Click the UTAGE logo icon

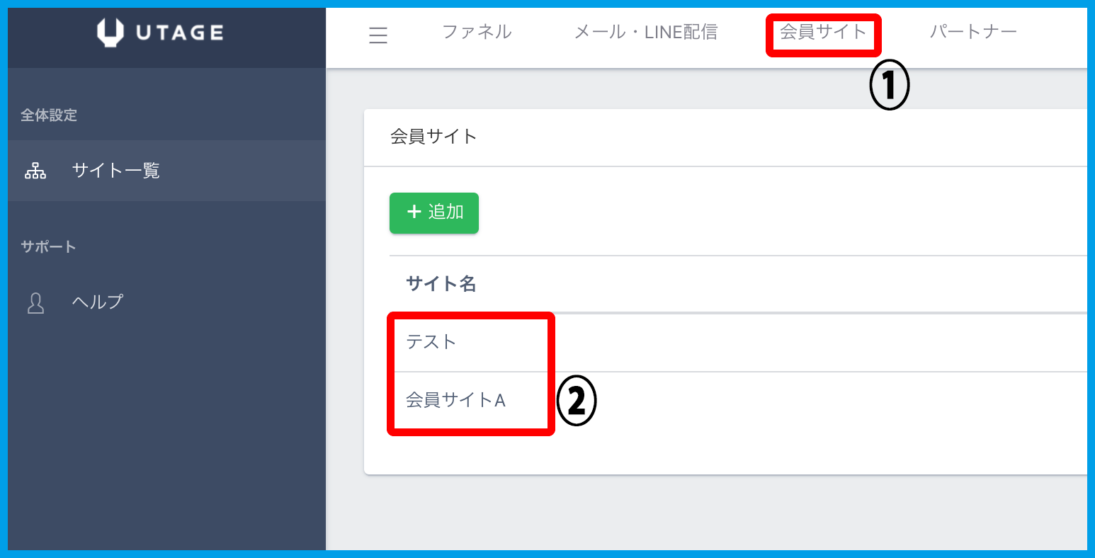[110, 33]
